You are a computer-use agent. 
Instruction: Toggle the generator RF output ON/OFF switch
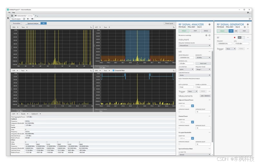[x=241, y=38]
